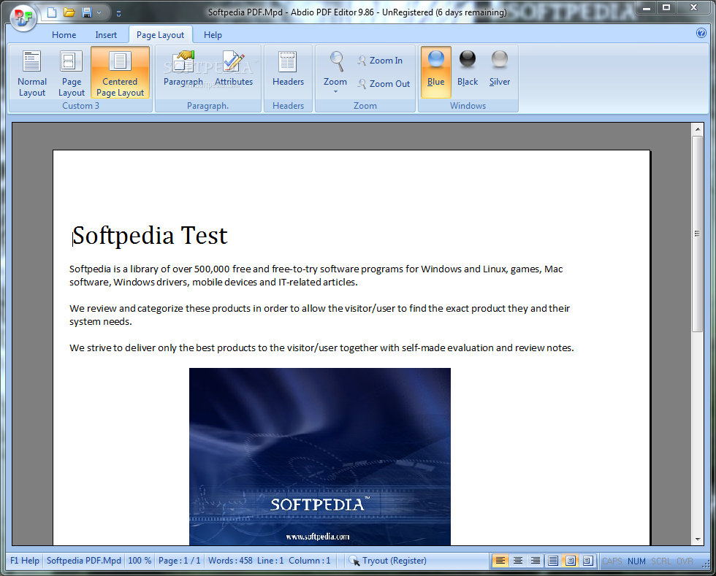
Task: Expand the Zoom dropdown button
Action: pyautogui.click(x=335, y=73)
